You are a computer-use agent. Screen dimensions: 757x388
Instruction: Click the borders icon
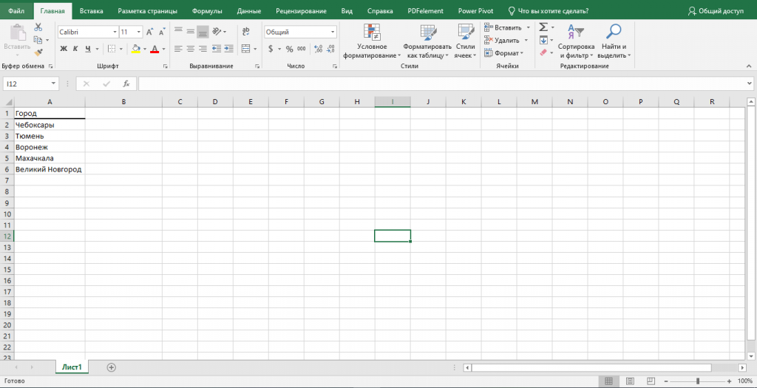(112, 49)
